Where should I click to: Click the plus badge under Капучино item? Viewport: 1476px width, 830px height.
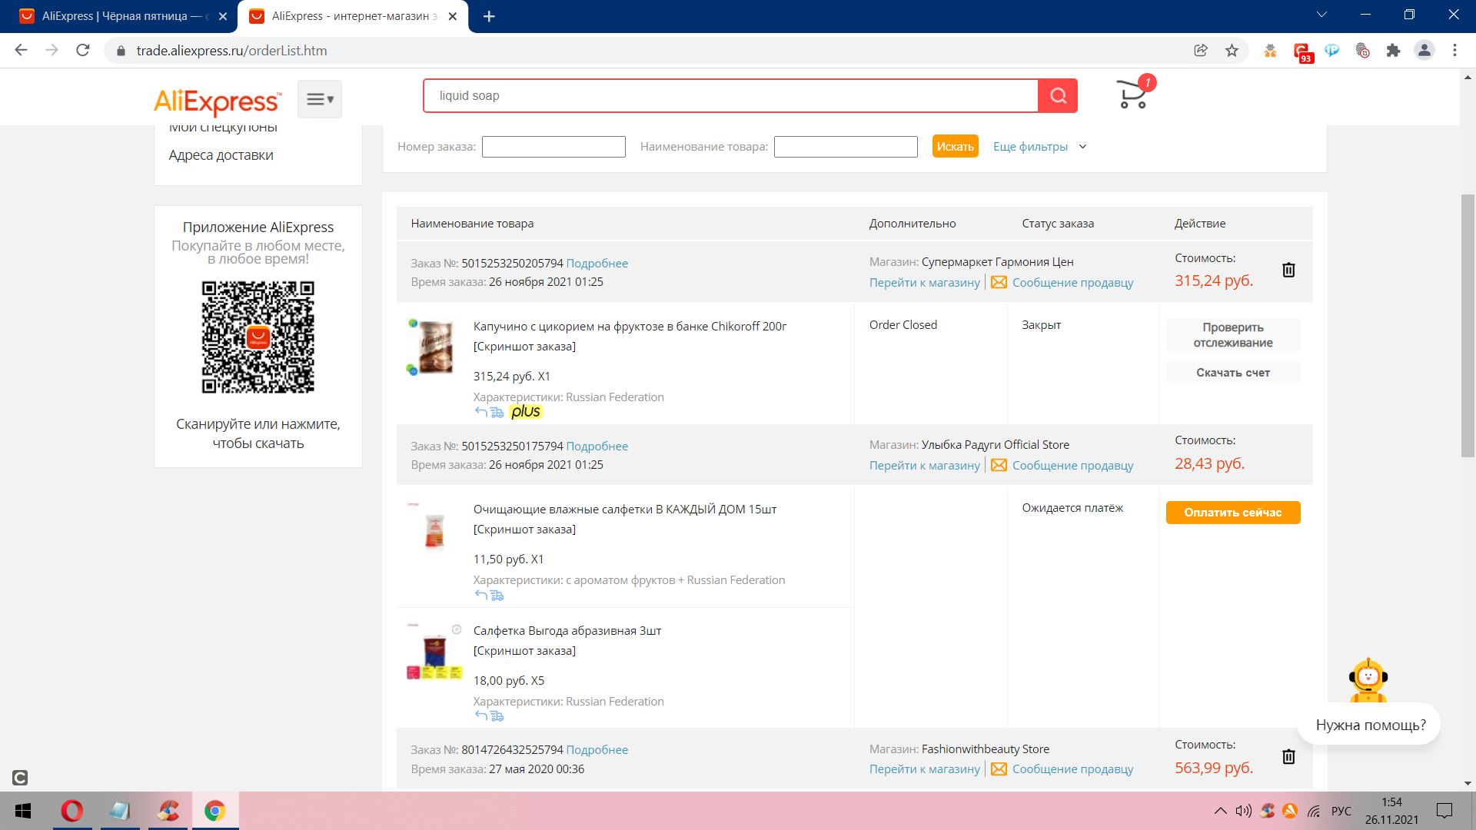coord(526,412)
